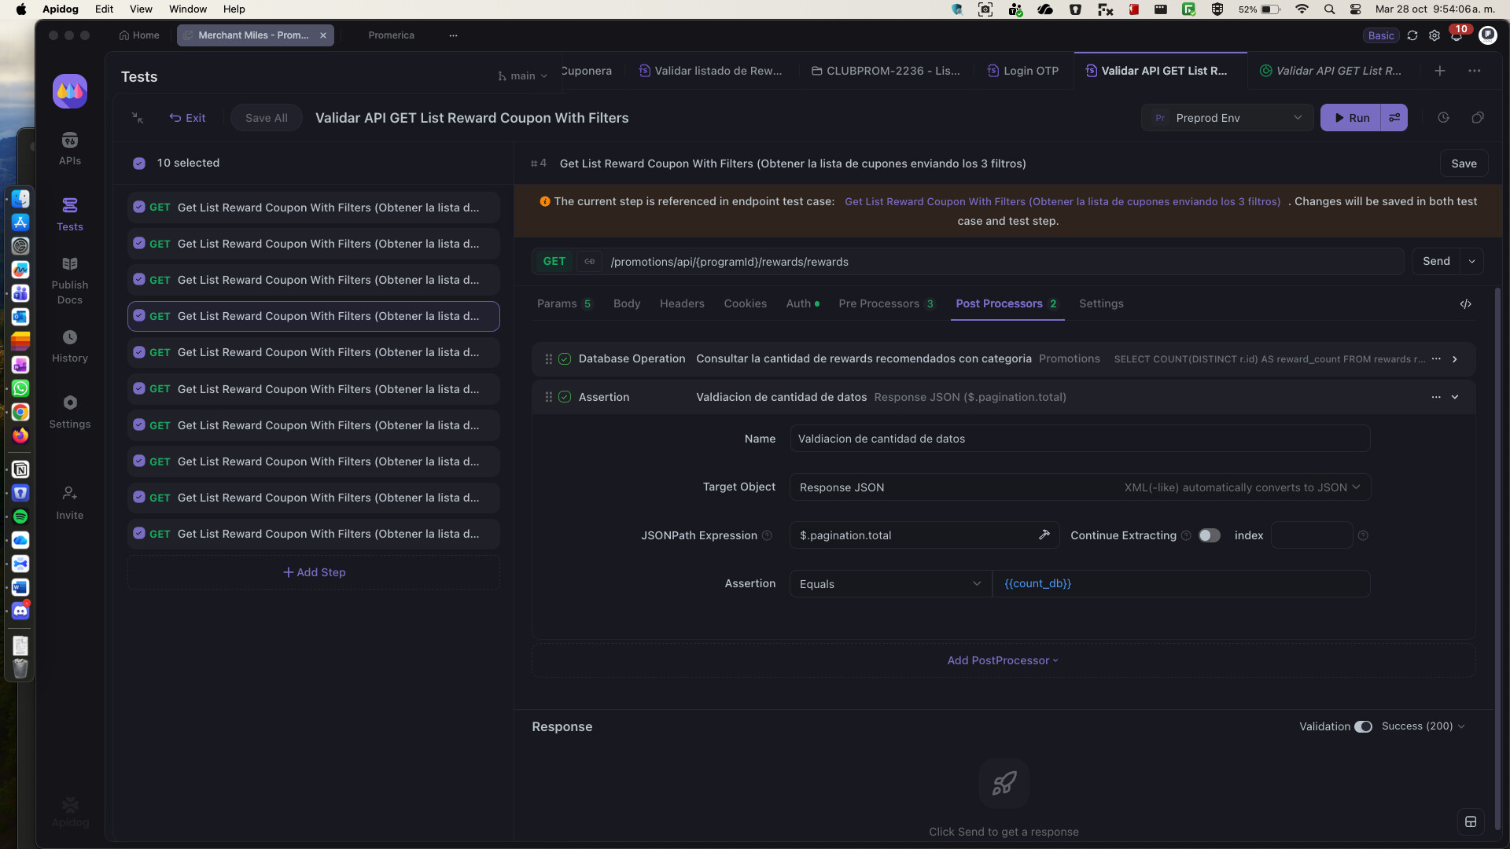Click the JSONPath Expression input field

tap(912, 536)
